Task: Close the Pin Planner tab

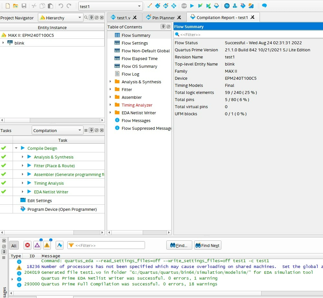Action: click(x=179, y=17)
